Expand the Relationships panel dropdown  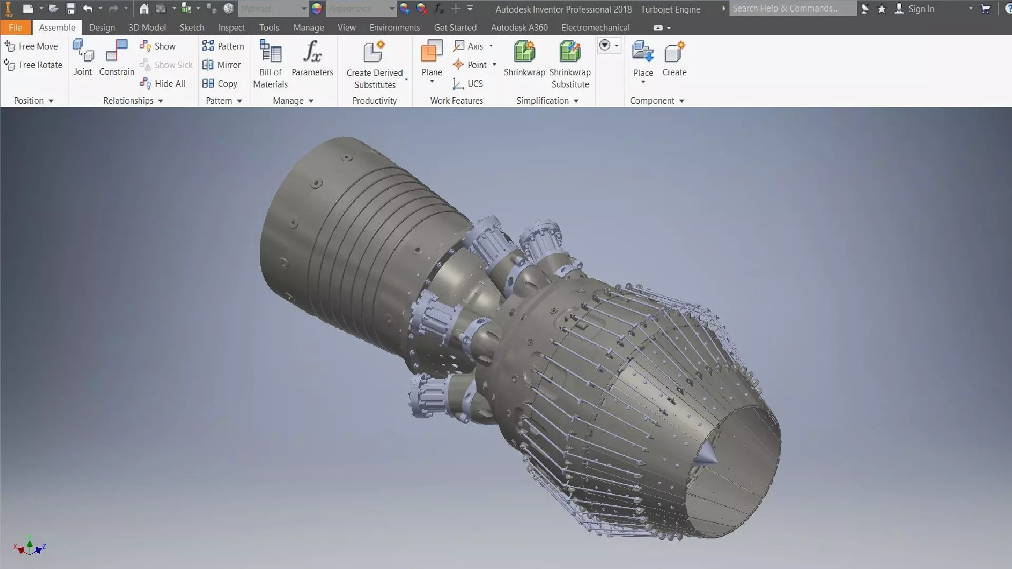pos(160,101)
